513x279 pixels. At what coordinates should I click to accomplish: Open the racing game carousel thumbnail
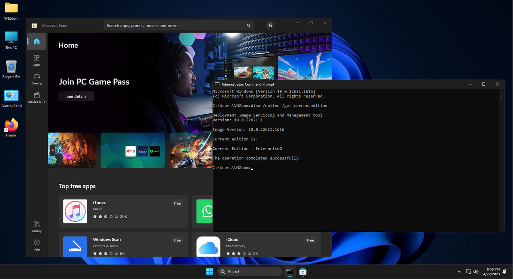point(191,150)
